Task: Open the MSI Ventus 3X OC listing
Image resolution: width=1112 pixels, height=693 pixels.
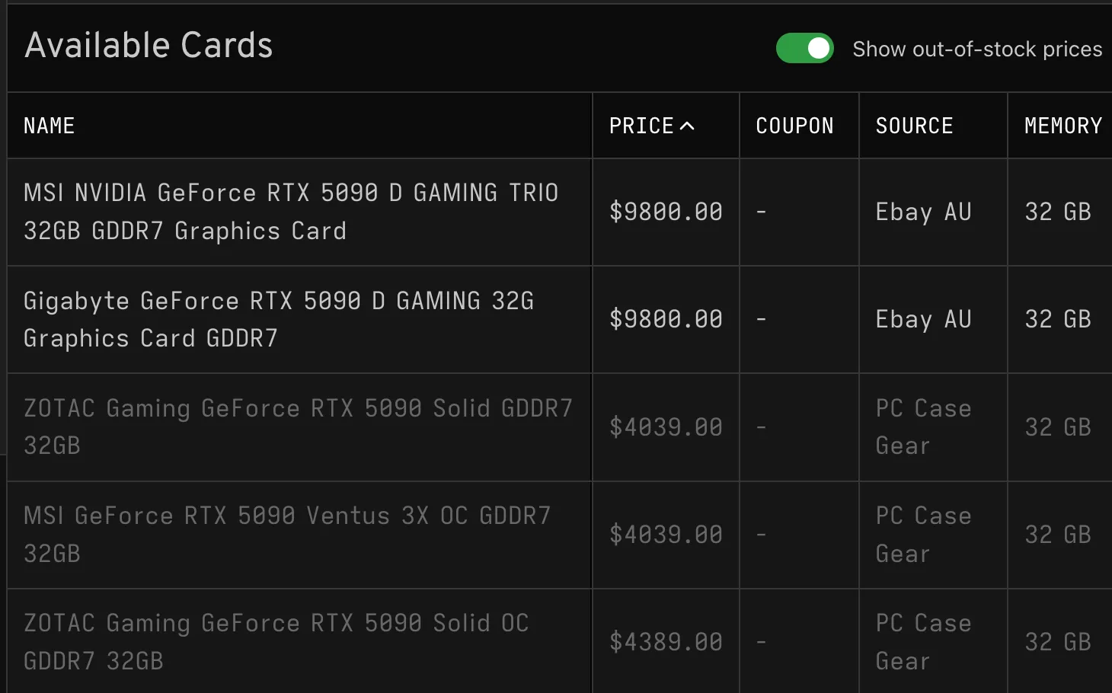Action: click(x=287, y=534)
